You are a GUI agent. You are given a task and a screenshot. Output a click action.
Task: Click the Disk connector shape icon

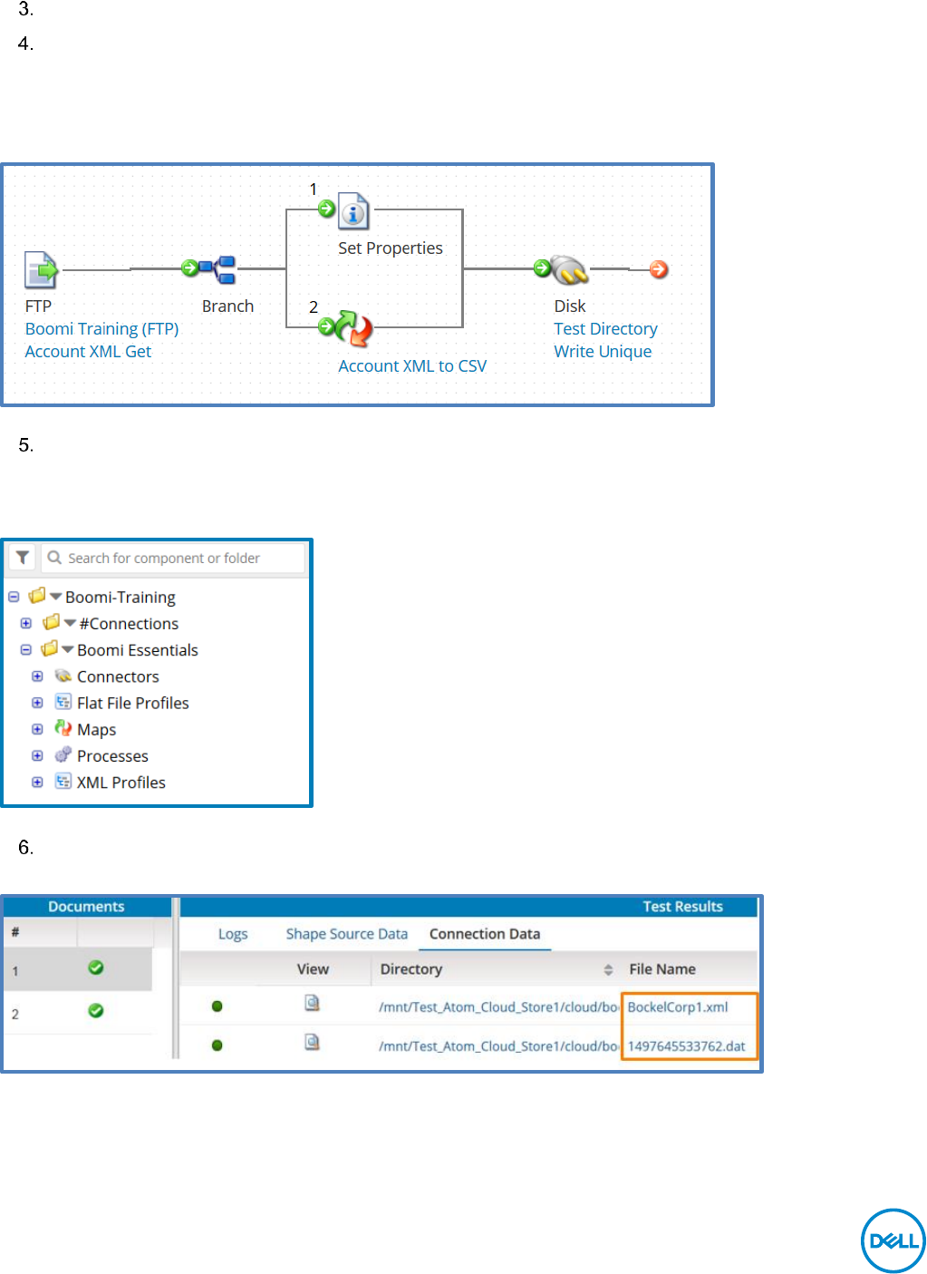(570, 269)
